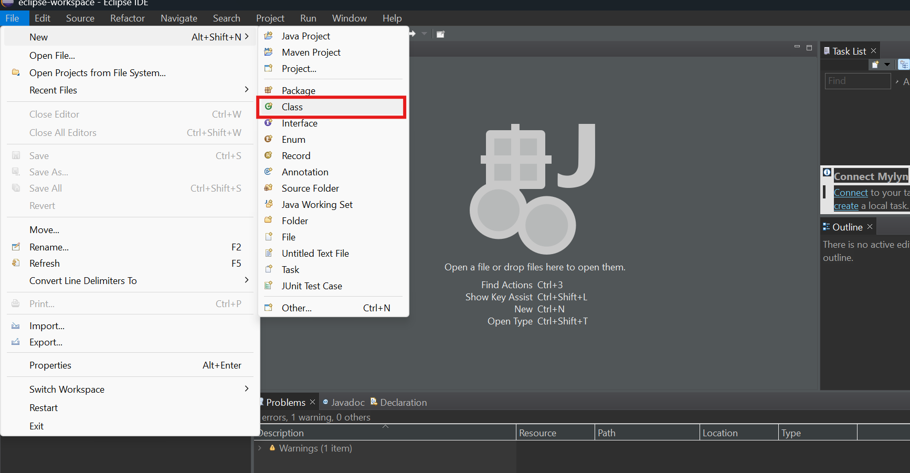This screenshot has height=473, width=910.
Task: Open the New Task dropdown arrow
Action: (x=887, y=65)
